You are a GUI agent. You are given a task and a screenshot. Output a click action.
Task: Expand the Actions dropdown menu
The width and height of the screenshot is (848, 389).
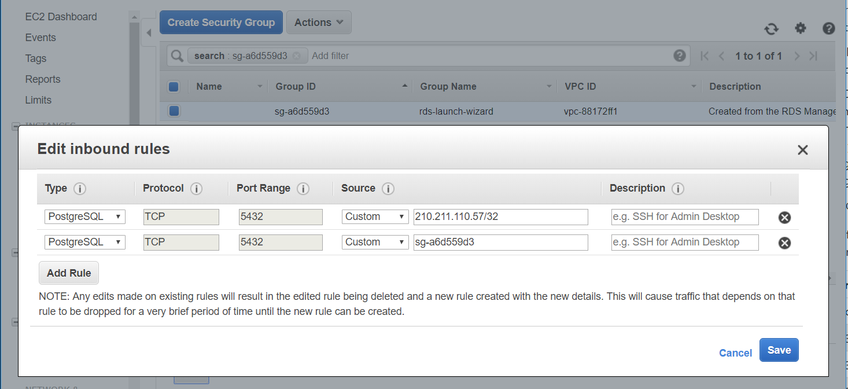319,23
